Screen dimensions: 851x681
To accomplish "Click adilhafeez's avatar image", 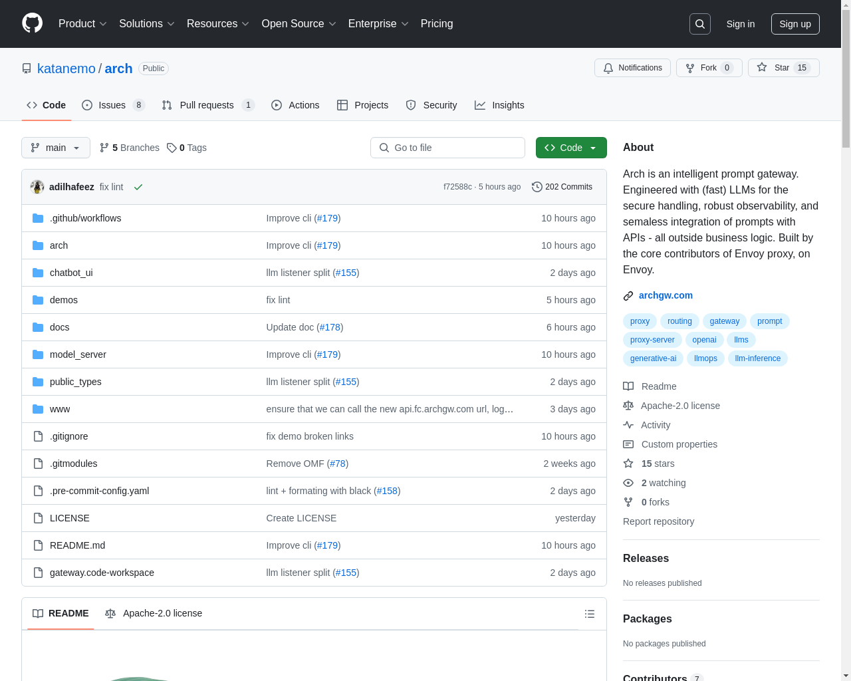I will pos(37,187).
